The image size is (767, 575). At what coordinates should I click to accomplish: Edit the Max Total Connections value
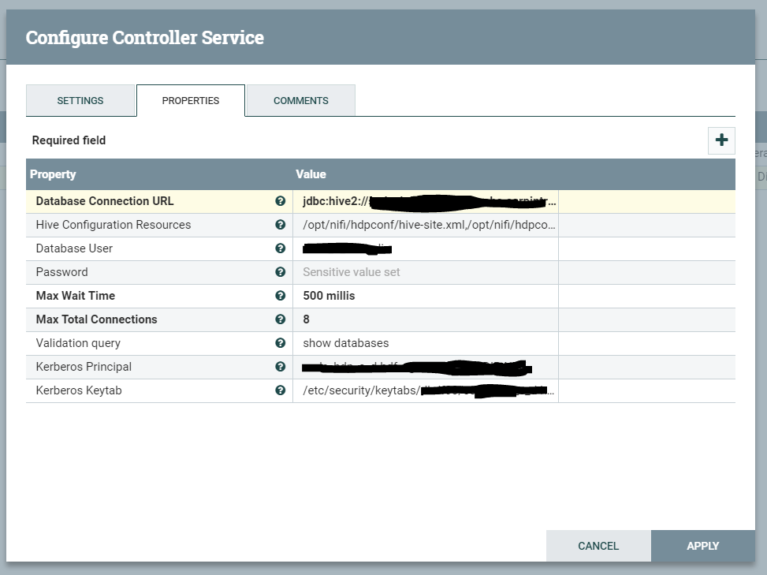(x=426, y=319)
